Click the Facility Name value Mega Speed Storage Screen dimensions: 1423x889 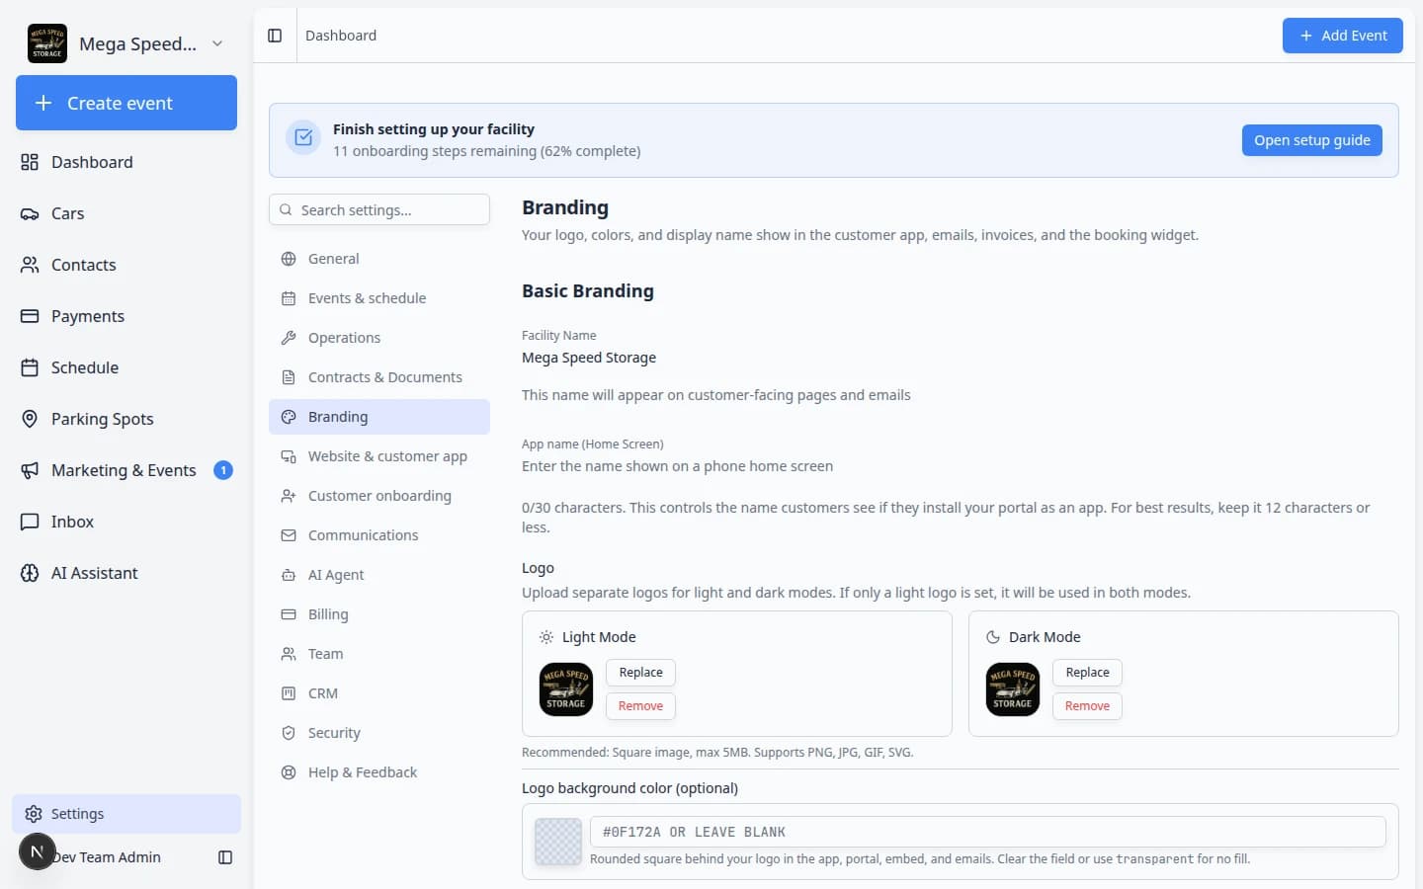click(589, 358)
